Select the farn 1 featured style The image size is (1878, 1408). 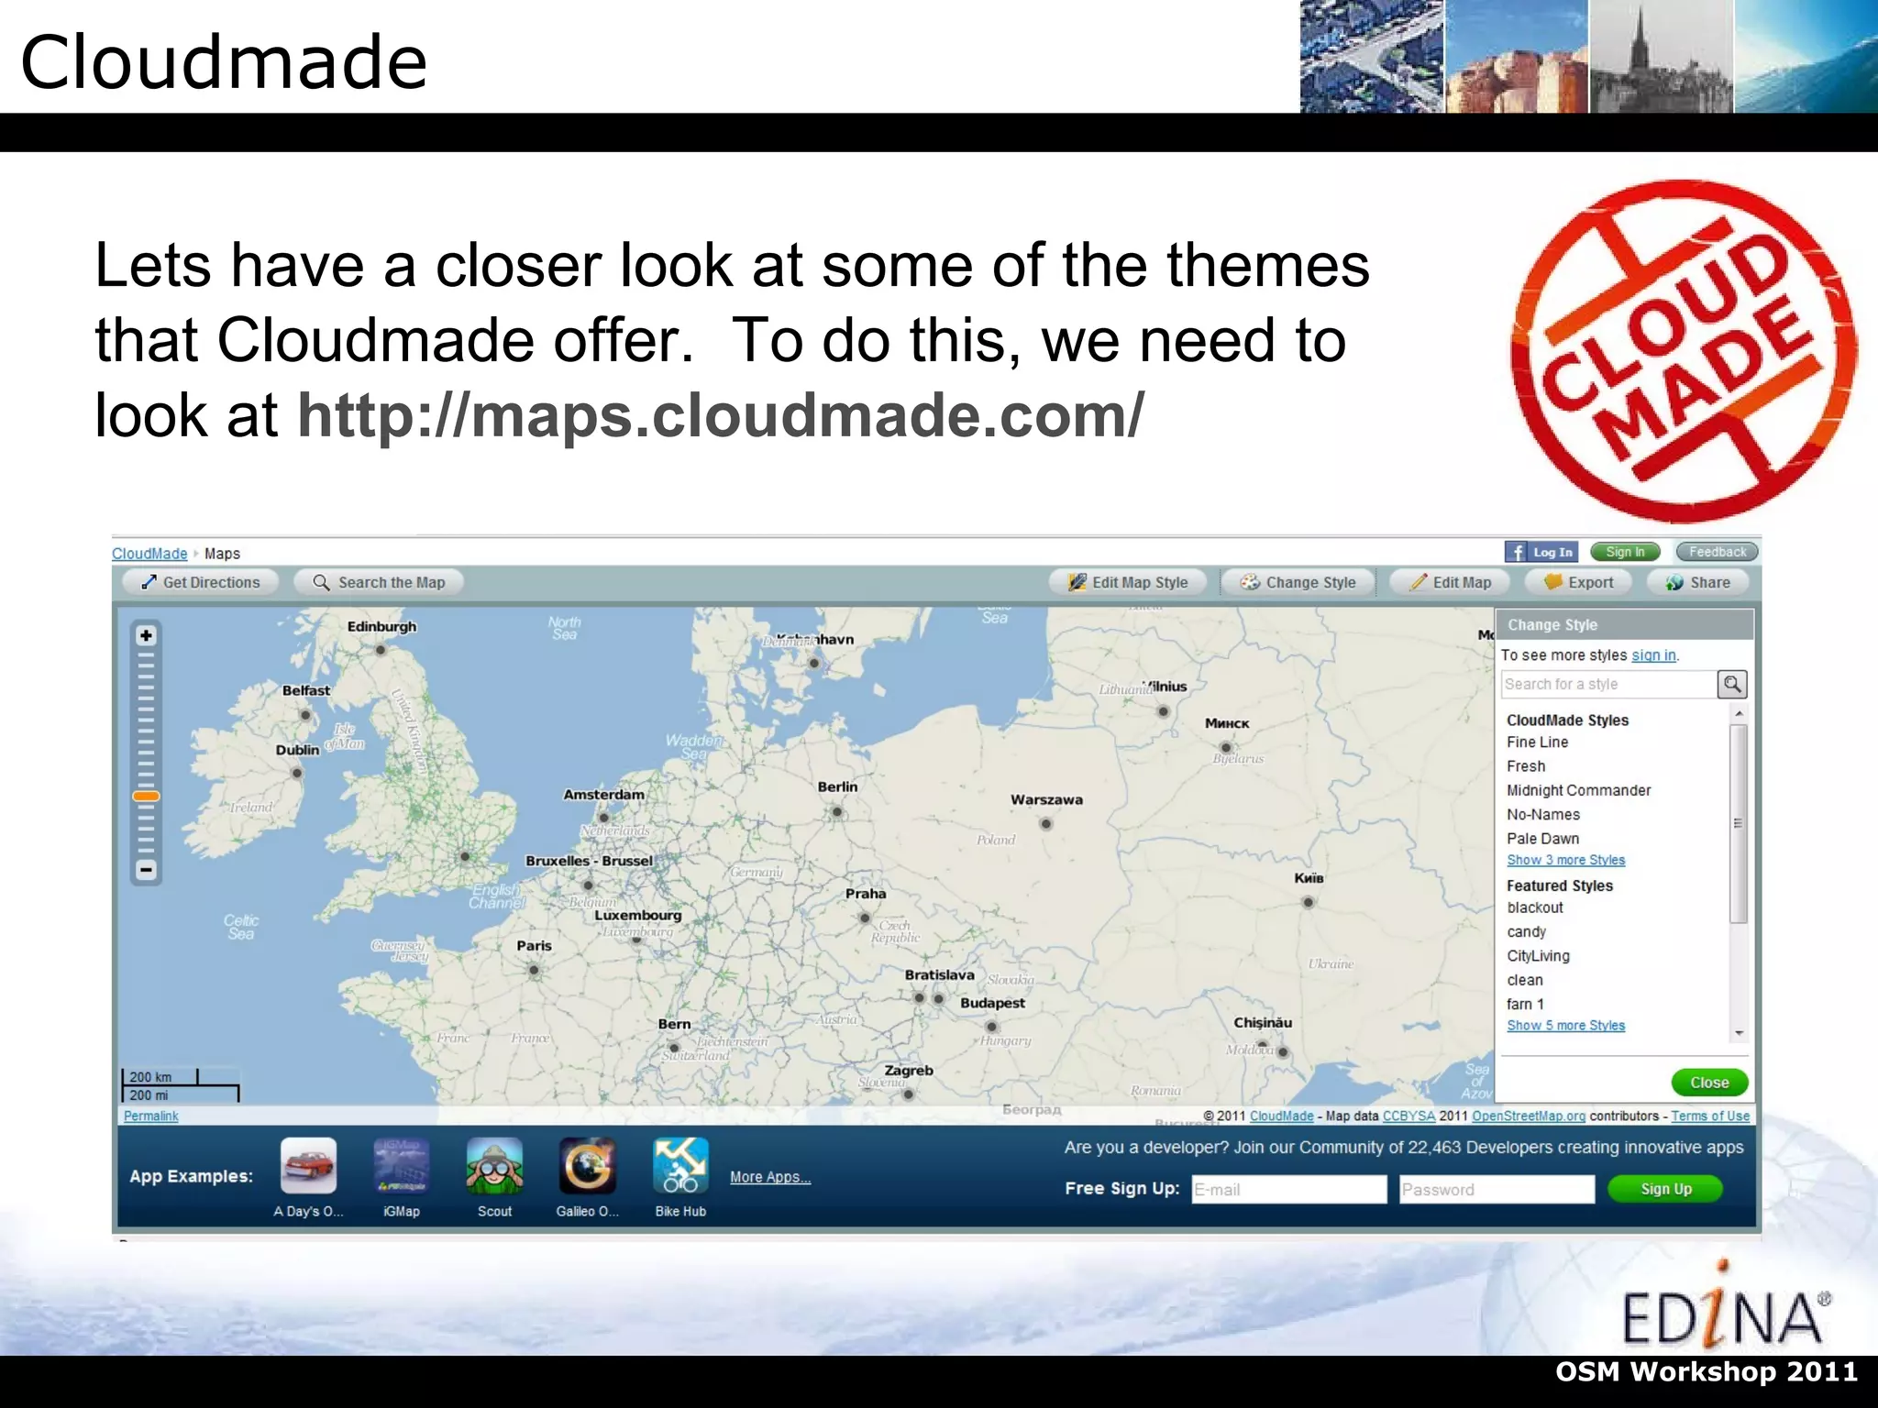pos(1525,1005)
